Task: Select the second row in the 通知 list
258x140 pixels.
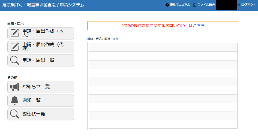Action: tap(163, 56)
